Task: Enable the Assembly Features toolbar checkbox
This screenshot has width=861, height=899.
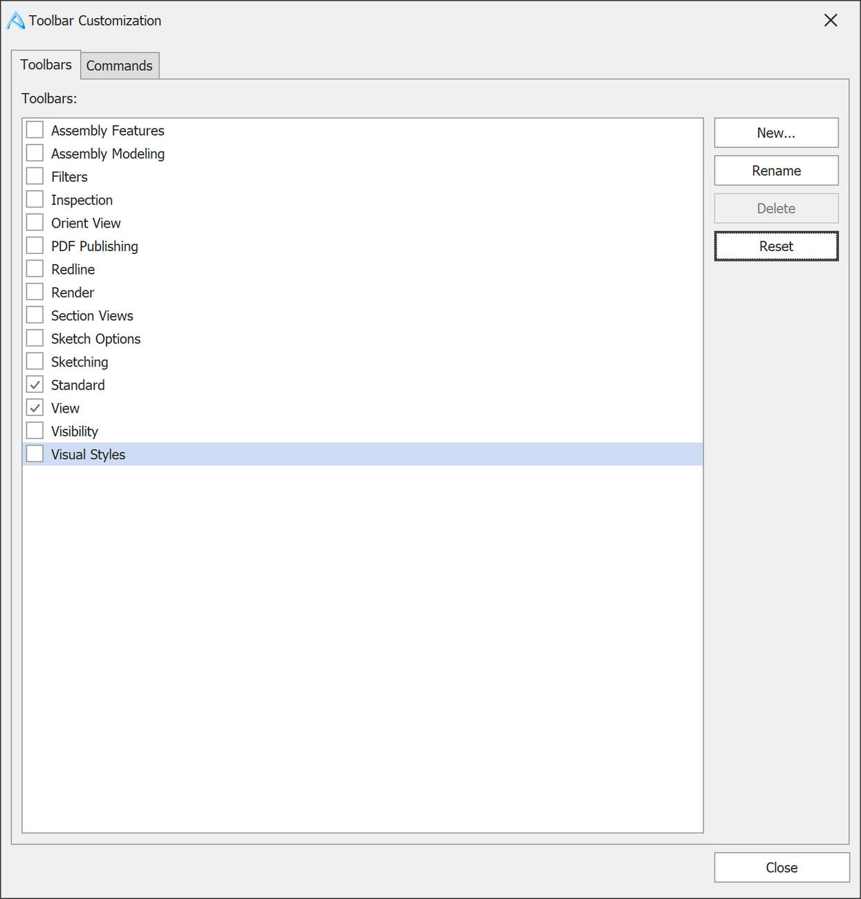Action: click(x=35, y=130)
